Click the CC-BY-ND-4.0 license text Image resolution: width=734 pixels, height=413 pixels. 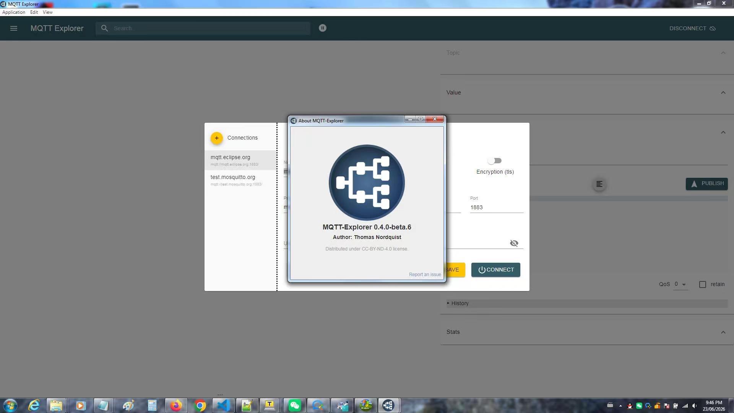367,249
